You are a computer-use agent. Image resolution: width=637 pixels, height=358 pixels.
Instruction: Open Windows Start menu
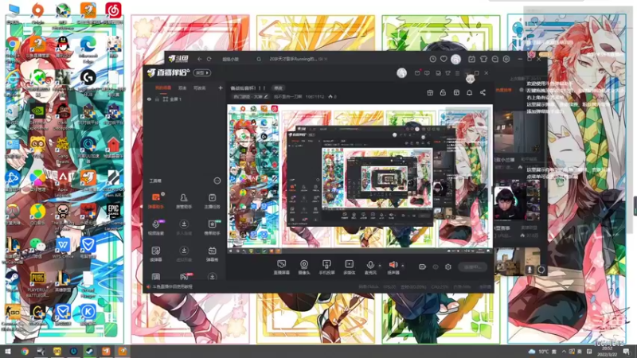(8, 351)
